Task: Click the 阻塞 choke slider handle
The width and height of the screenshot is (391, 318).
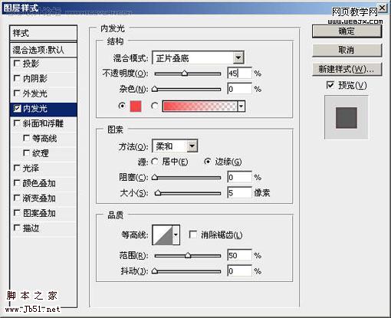Action: [155, 177]
